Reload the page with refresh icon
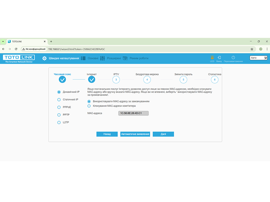Image resolution: width=270 pixels, height=202 pixels. pyautogui.click(x=16, y=49)
